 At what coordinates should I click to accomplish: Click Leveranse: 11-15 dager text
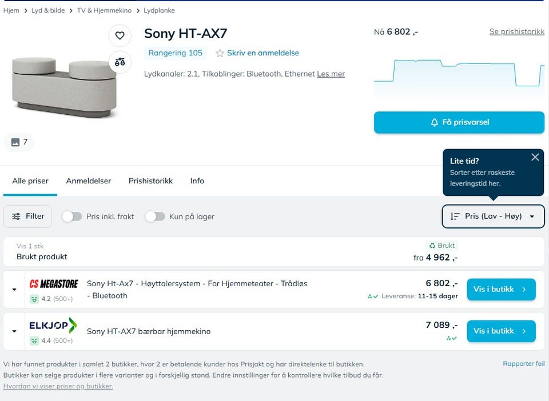419,296
